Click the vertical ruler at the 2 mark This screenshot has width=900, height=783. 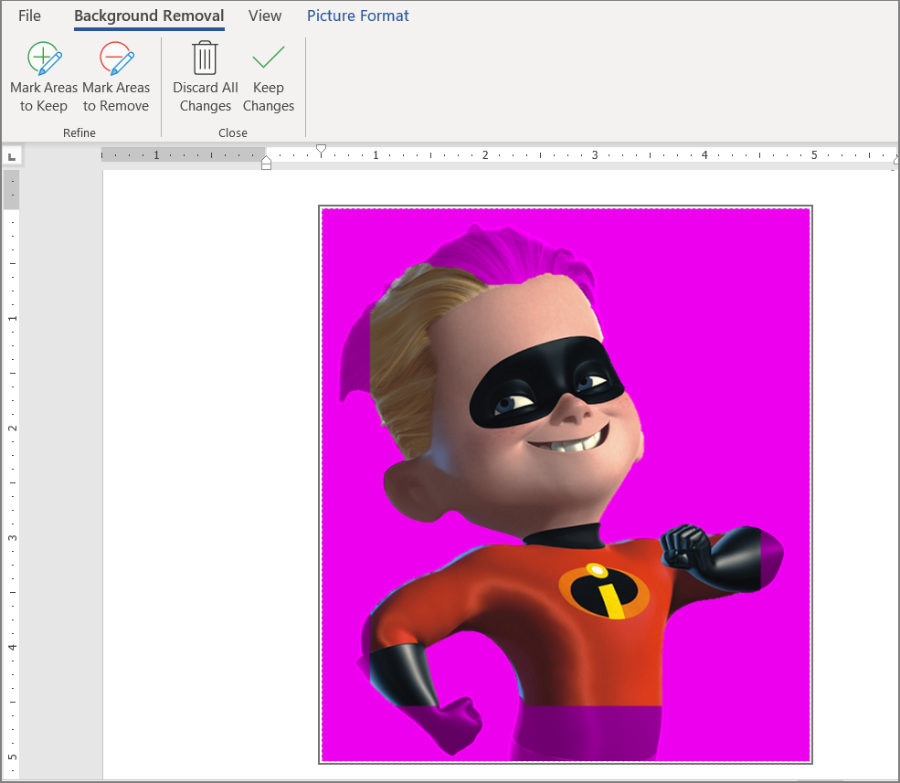12,429
